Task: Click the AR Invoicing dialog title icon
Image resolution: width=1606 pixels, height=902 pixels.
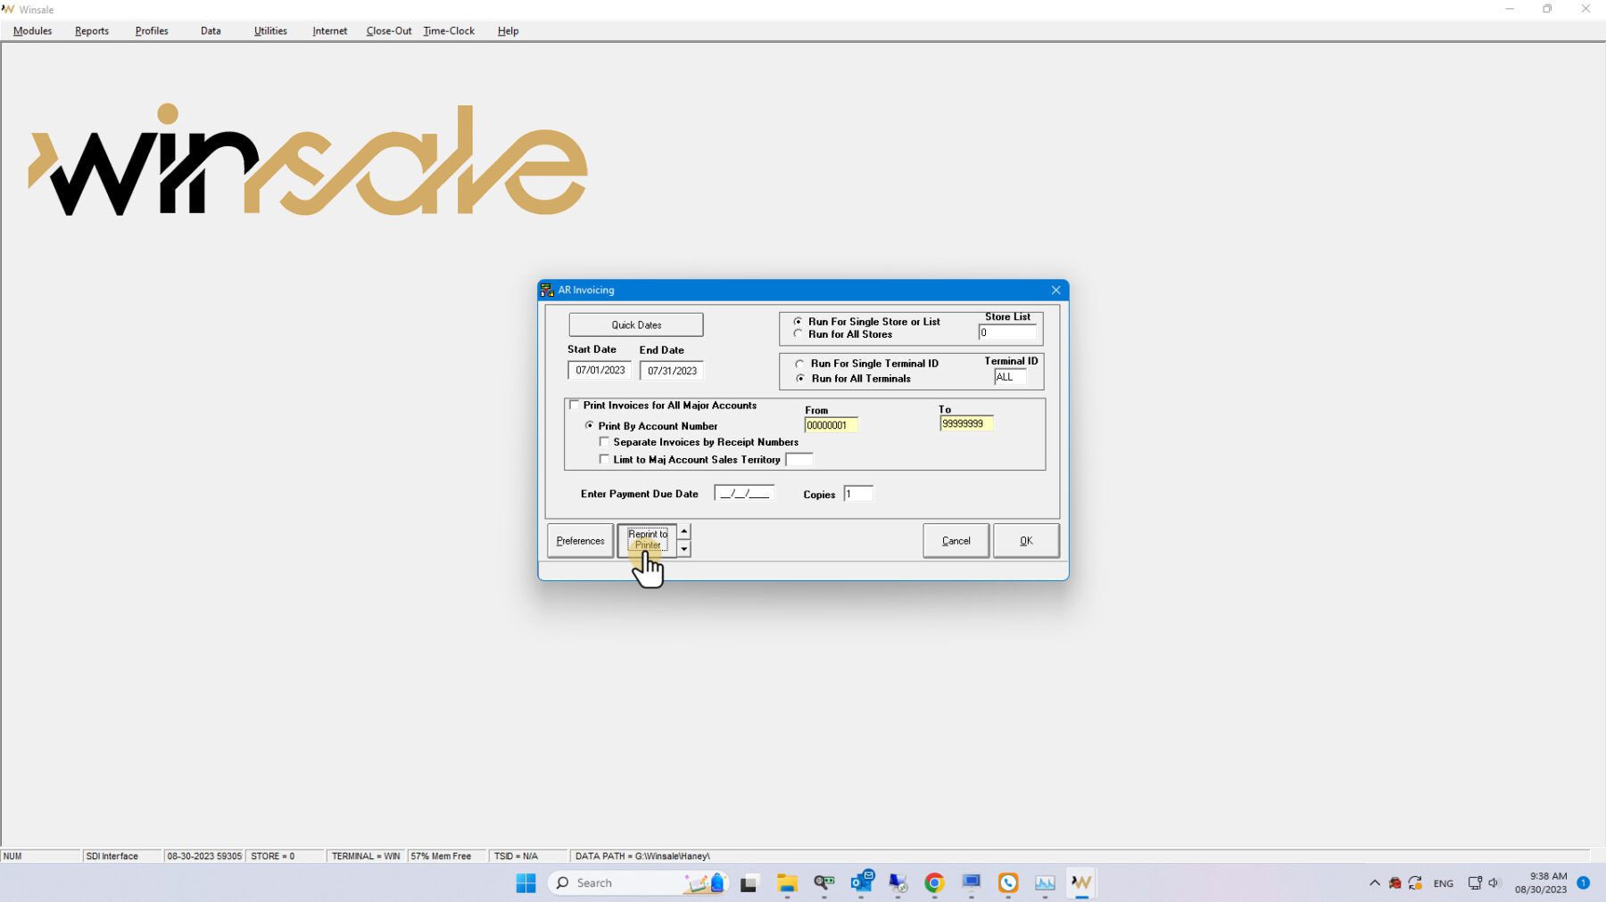Action: (547, 290)
